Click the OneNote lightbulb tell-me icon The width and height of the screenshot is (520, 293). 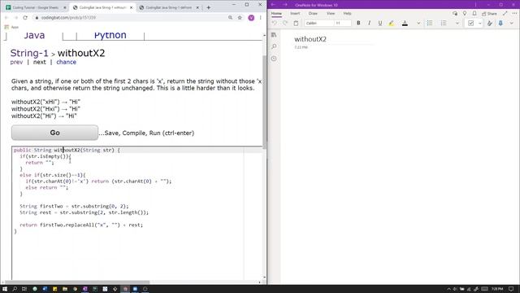point(465,13)
